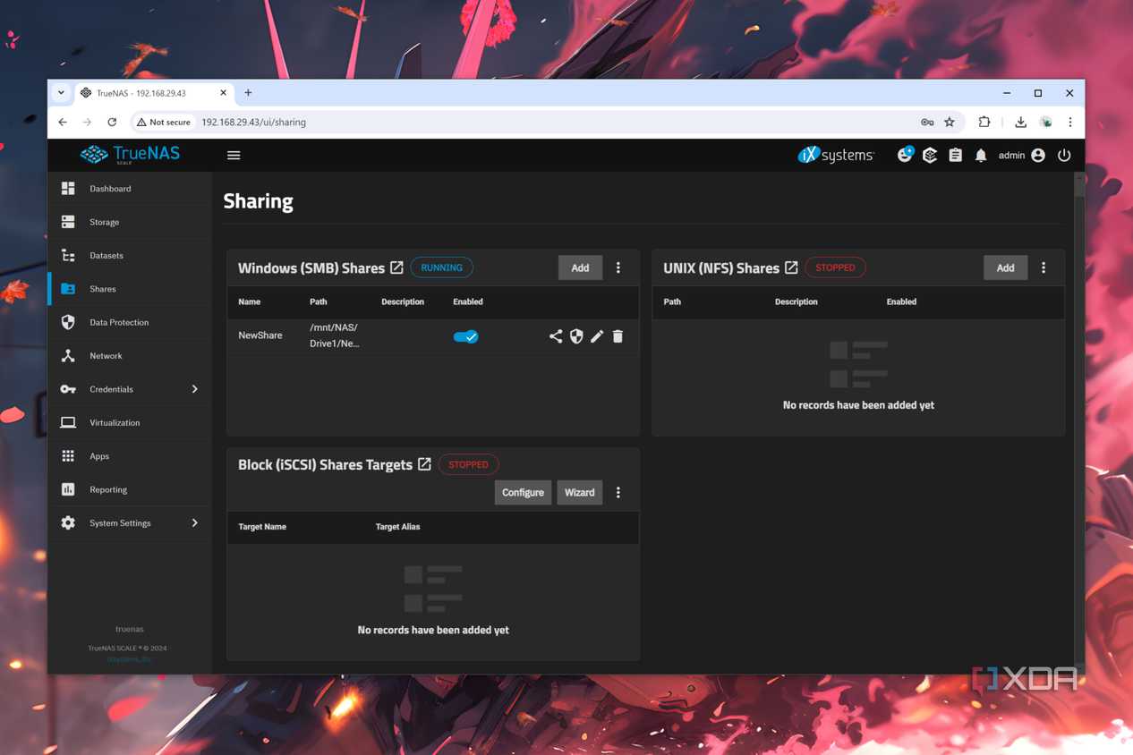Click the Network nodes icon
Image resolution: width=1133 pixels, height=755 pixels.
[x=68, y=356]
